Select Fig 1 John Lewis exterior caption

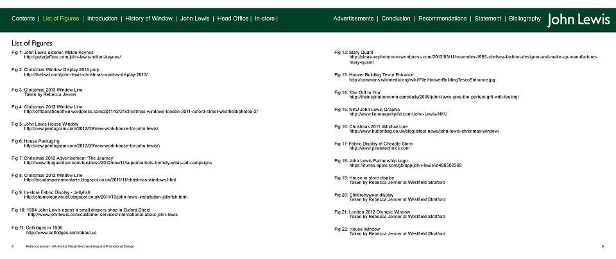pyautogui.click(x=52, y=52)
